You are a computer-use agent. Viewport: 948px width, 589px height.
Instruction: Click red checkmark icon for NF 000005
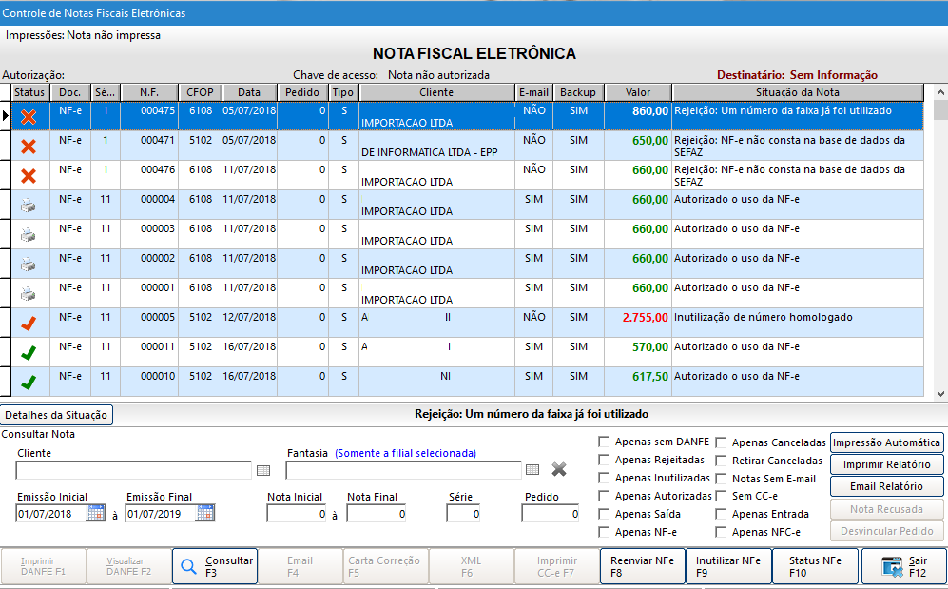pos(29,324)
